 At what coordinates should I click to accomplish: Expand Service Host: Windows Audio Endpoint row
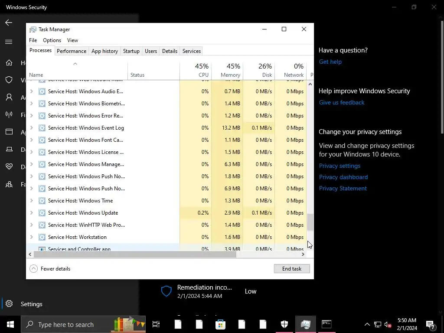point(31,91)
